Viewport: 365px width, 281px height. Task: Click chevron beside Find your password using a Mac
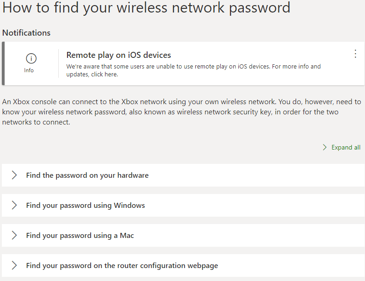(14, 235)
